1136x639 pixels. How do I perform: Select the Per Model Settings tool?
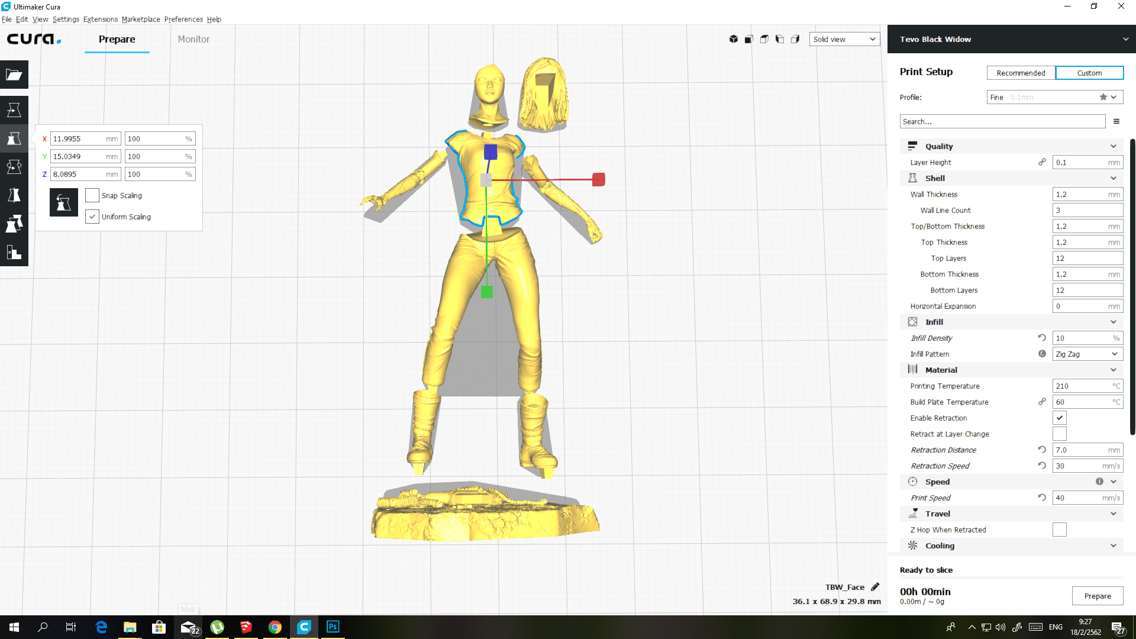14,224
